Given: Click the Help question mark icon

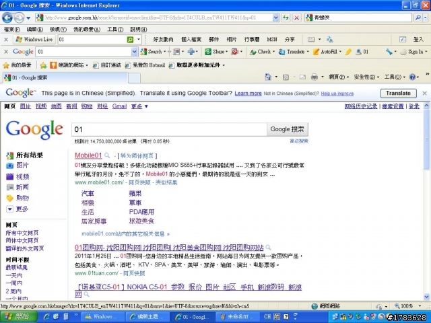Looking at the screenshot, I should (412, 77).
